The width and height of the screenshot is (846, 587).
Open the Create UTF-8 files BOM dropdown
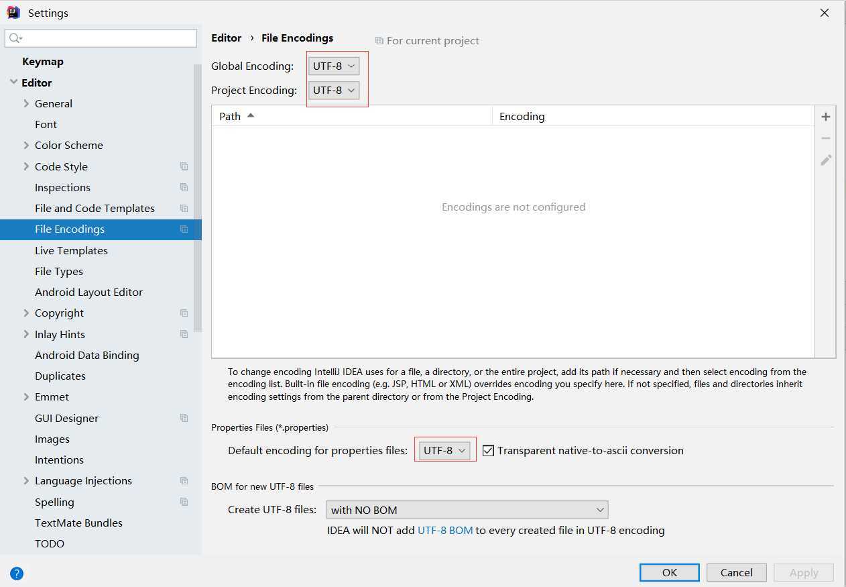[467, 510]
